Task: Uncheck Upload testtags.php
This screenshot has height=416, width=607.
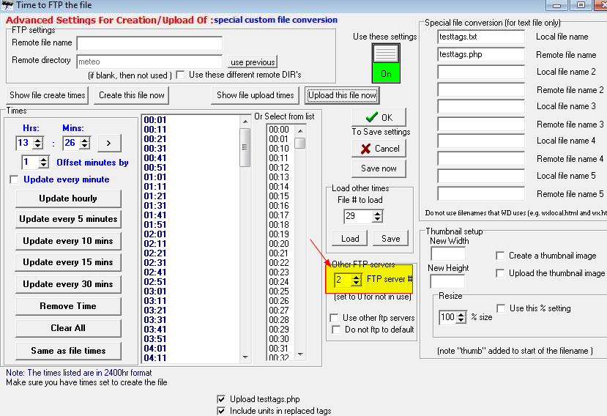Action: (x=221, y=399)
